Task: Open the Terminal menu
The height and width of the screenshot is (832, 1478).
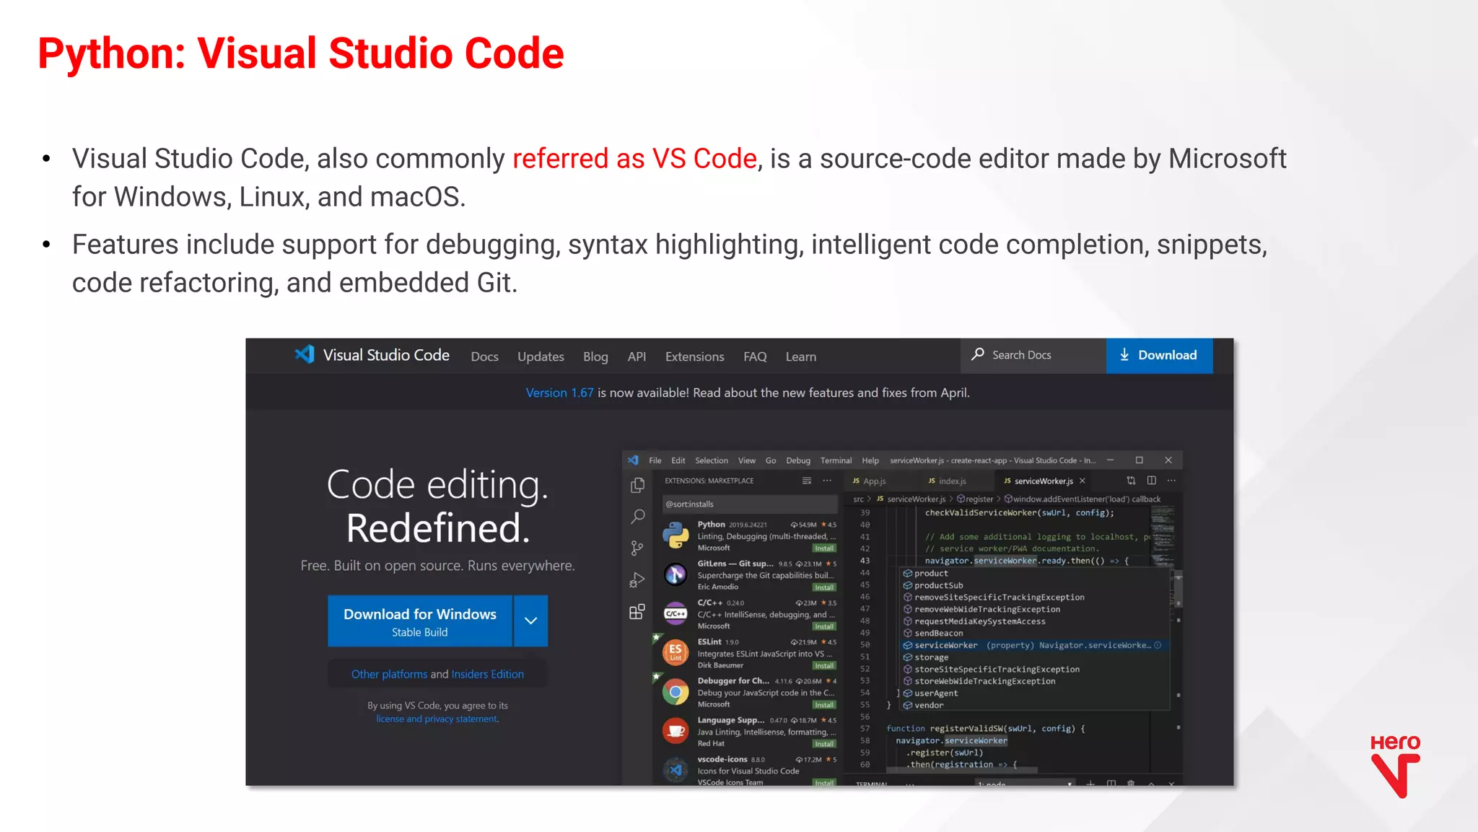Action: tap(836, 460)
